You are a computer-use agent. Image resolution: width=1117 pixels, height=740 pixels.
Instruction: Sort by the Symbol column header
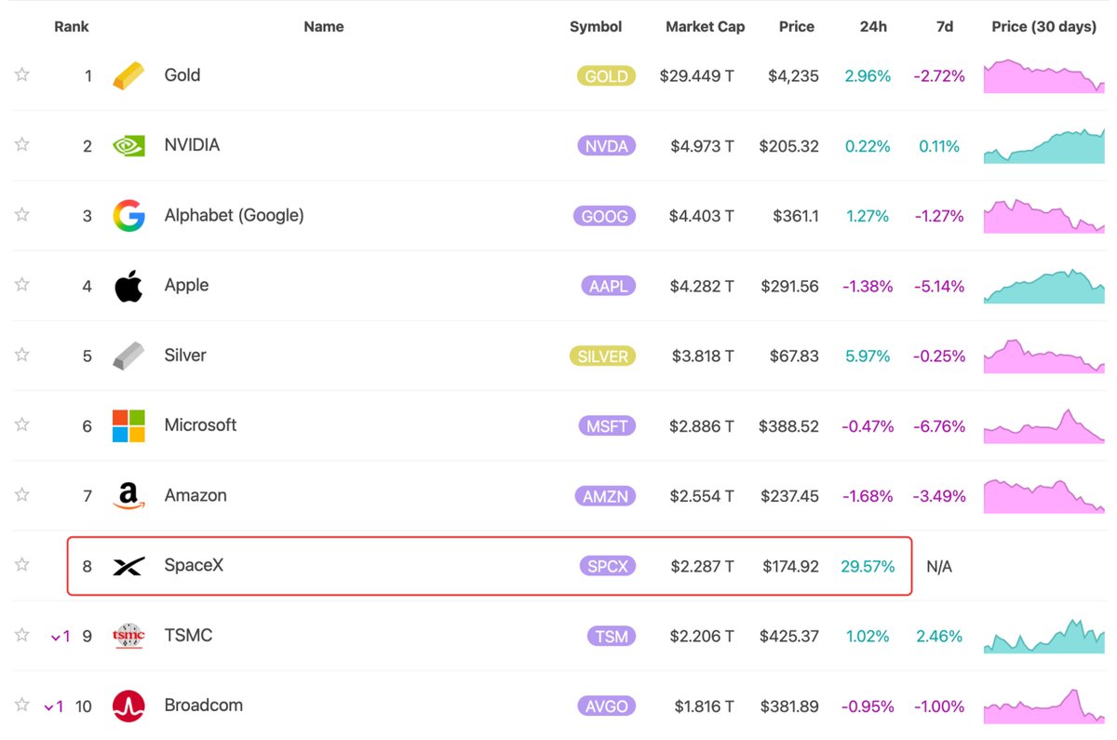coord(596,27)
